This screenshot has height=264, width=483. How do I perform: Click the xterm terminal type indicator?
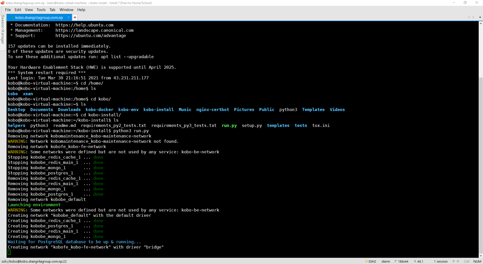coord(385,261)
